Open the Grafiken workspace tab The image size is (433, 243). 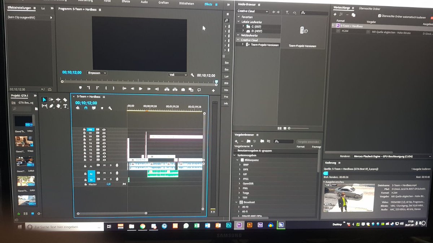click(x=163, y=3)
